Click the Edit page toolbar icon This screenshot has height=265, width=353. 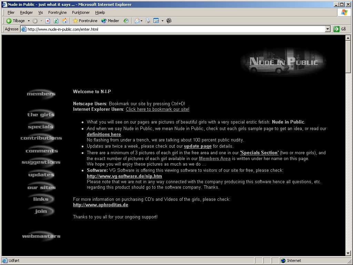(156, 21)
